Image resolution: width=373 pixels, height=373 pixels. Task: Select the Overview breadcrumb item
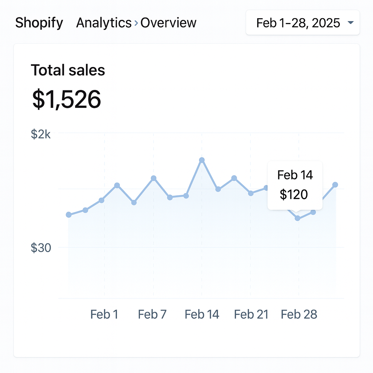point(168,23)
